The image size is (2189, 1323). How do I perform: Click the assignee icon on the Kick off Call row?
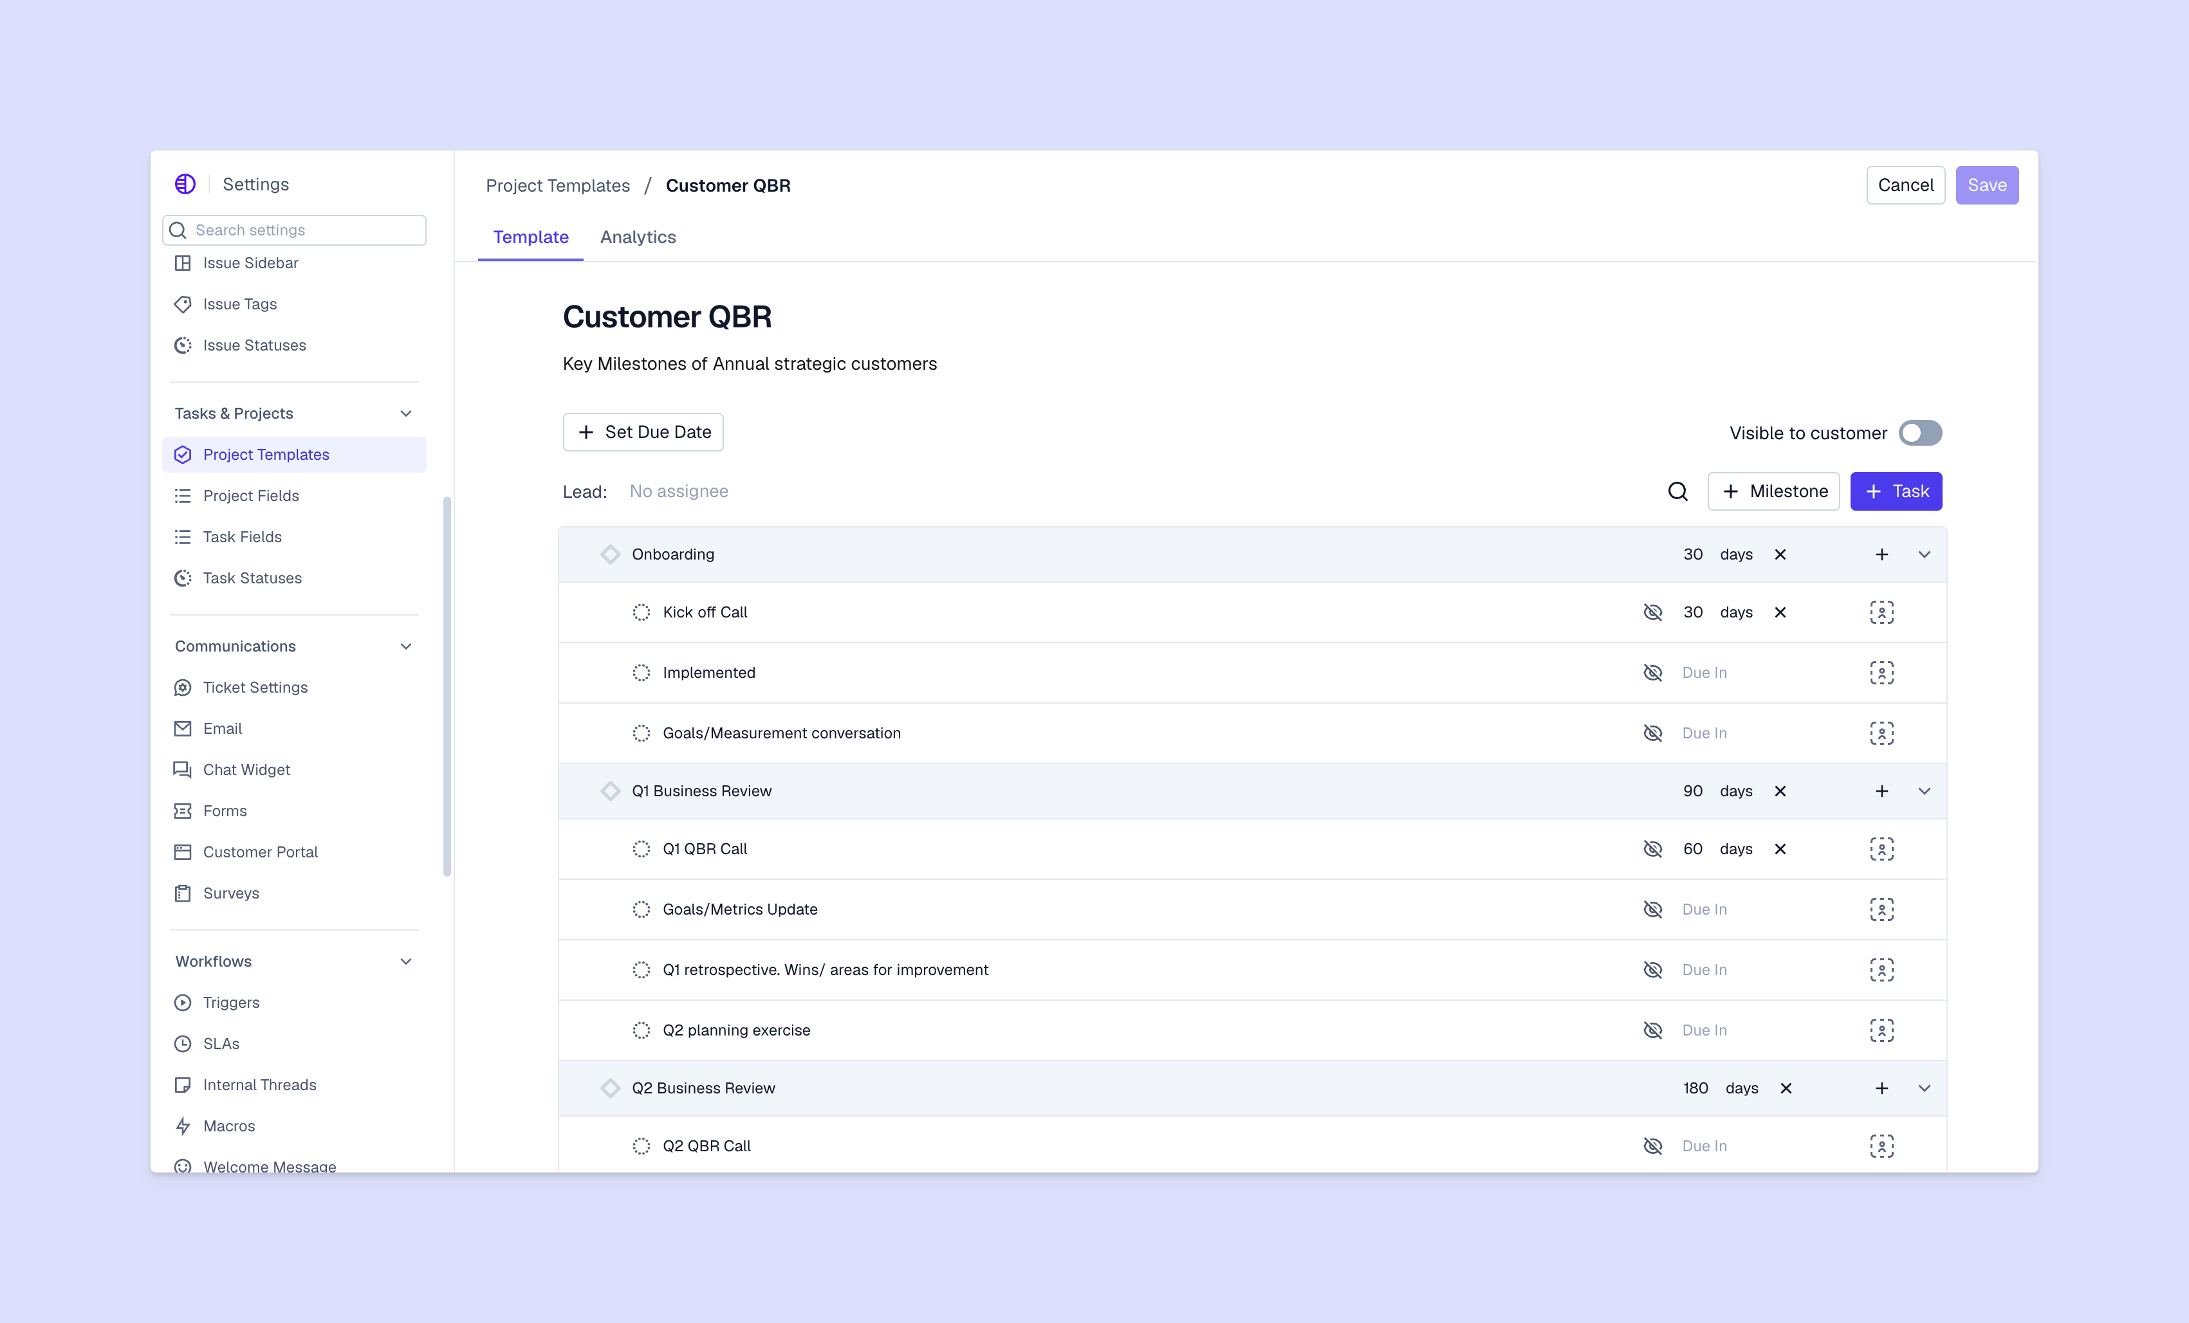point(1881,613)
